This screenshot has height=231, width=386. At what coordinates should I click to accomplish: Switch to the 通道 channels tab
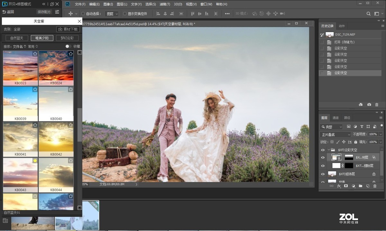pos(335,118)
